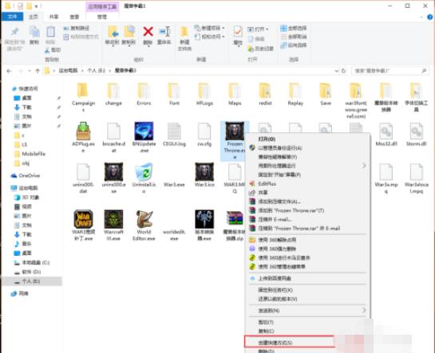Image resolution: width=435 pixels, height=353 pixels.
Task: Click the Copy to folder icon
Action: tap(129, 32)
